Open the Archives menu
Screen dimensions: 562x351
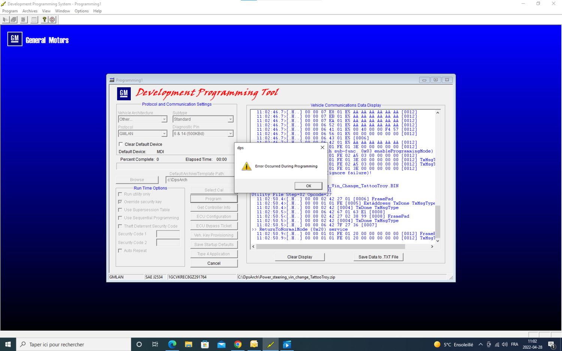click(x=30, y=11)
